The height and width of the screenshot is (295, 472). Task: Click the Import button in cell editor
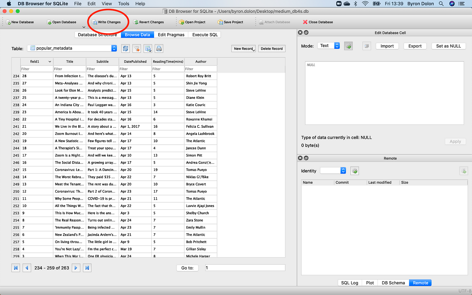tap(387, 46)
